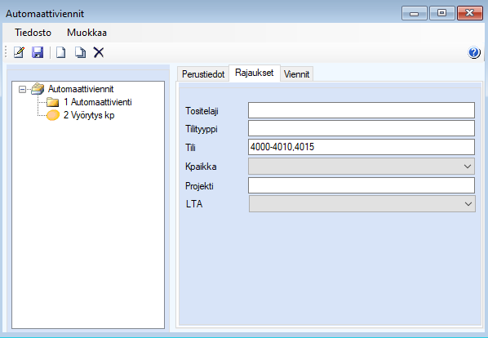Copy entry with duplicate pages icon
The width and height of the screenshot is (488, 338).
pyautogui.click(x=80, y=52)
